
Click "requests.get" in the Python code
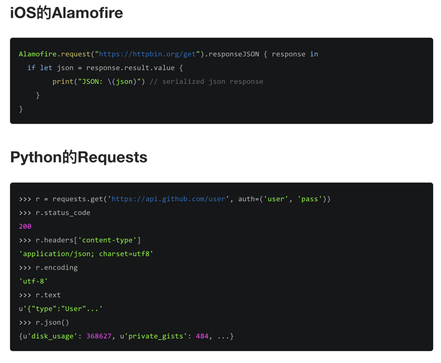(78, 199)
